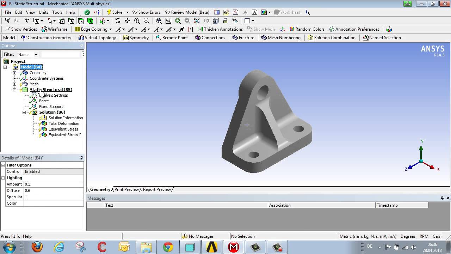Set the ISO isometric view
451x254 pixels.
197,21
